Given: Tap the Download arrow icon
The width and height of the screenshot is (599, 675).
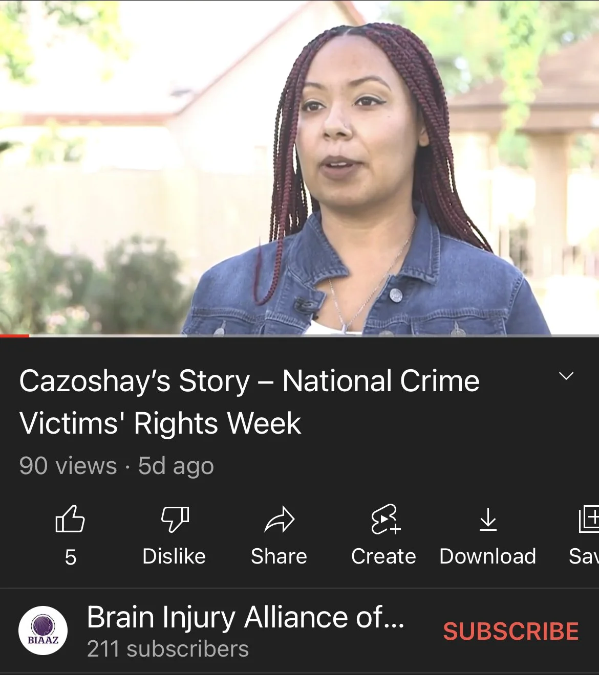Looking at the screenshot, I should [488, 520].
